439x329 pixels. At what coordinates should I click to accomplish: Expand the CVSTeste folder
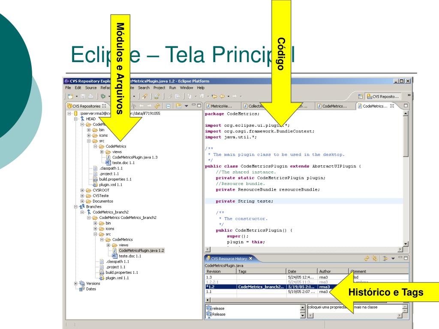[82, 196]
